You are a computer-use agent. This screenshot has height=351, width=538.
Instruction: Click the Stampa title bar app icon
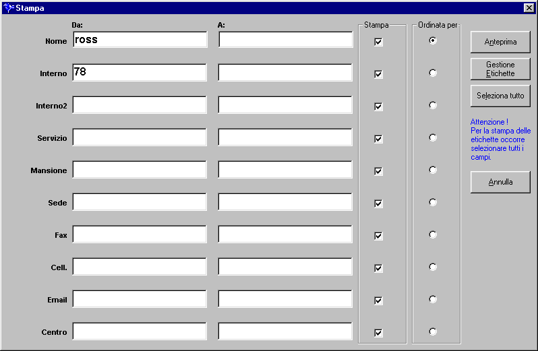[x=8, y=7]
